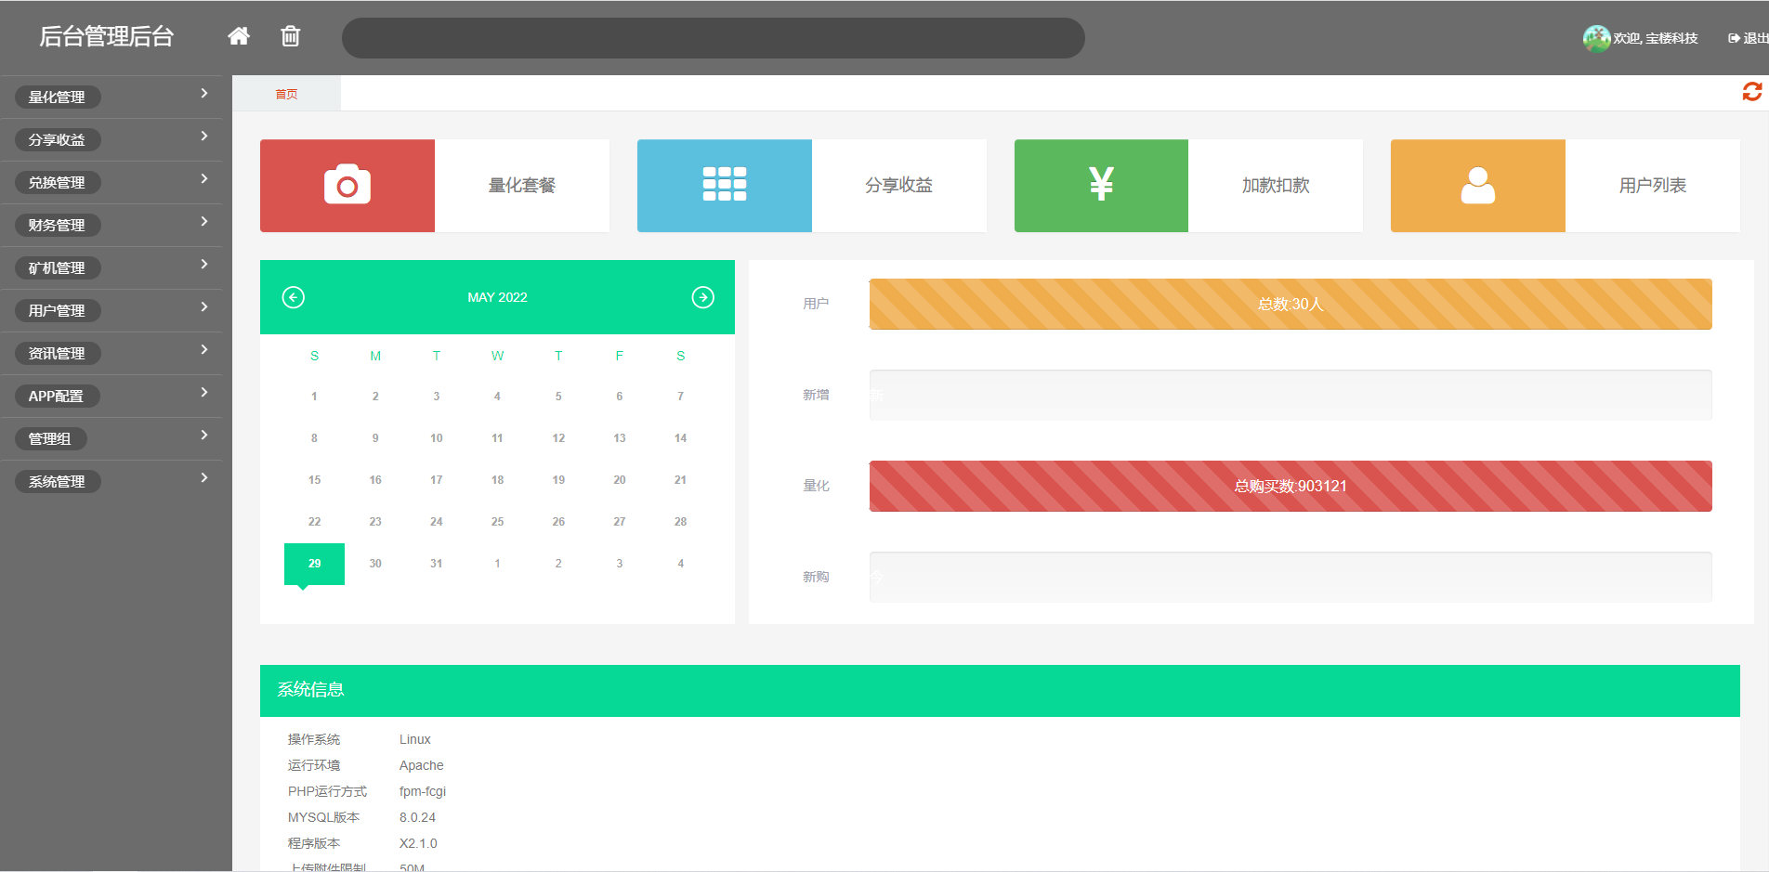The height and width of the screenshot is (872, 1769).
Task: Click the 宝楼科技 profile avatar
Action: 1596,38
